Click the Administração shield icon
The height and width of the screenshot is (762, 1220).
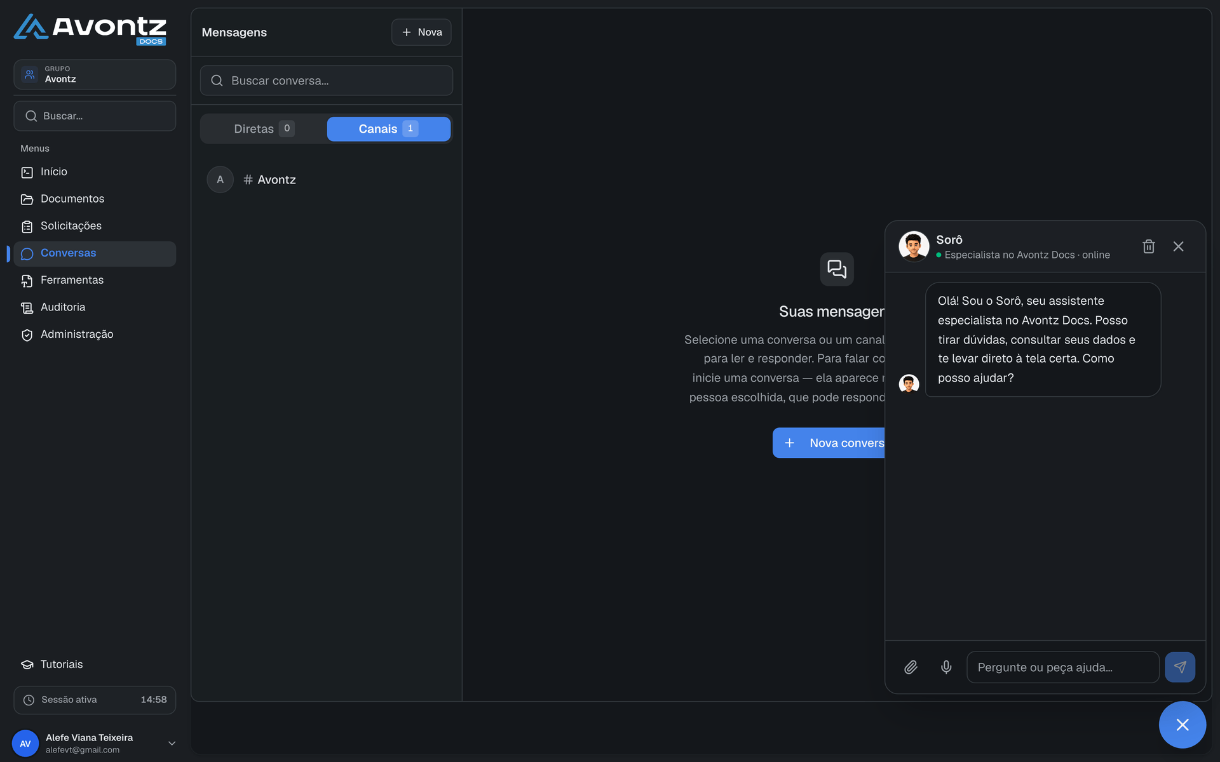coord(27,335)
